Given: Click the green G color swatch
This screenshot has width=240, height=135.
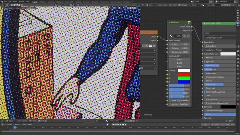Looking at the screenshot, I should pos(184,78).
